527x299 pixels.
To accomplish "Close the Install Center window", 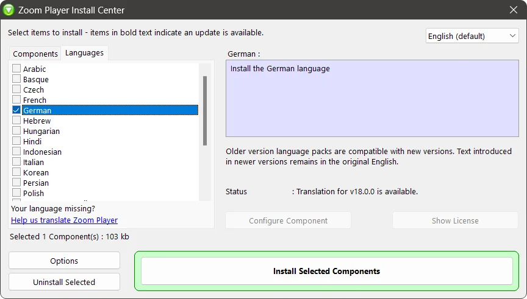I will [513, 9].
